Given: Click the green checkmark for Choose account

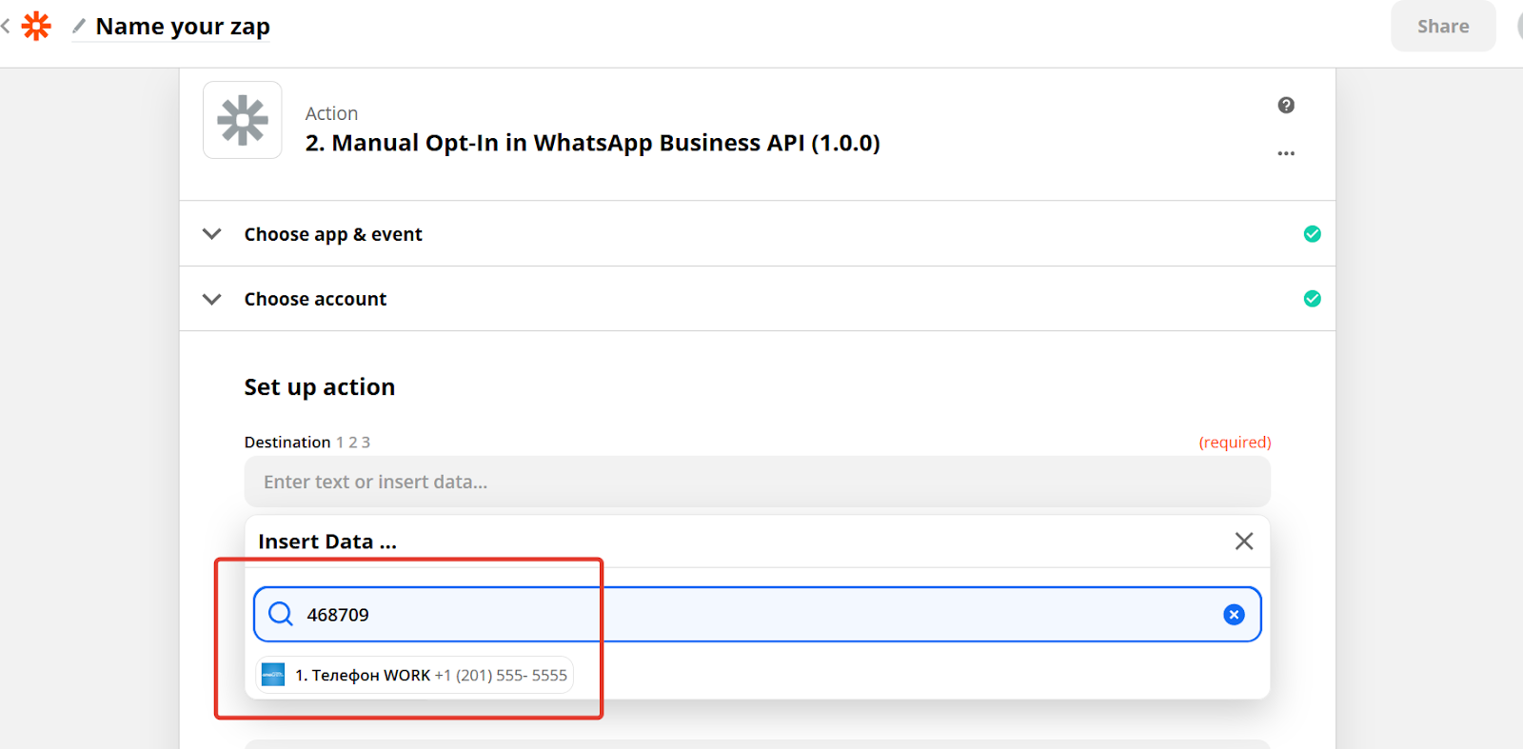Looking at the screenshot, I should tap(1312, 299).
